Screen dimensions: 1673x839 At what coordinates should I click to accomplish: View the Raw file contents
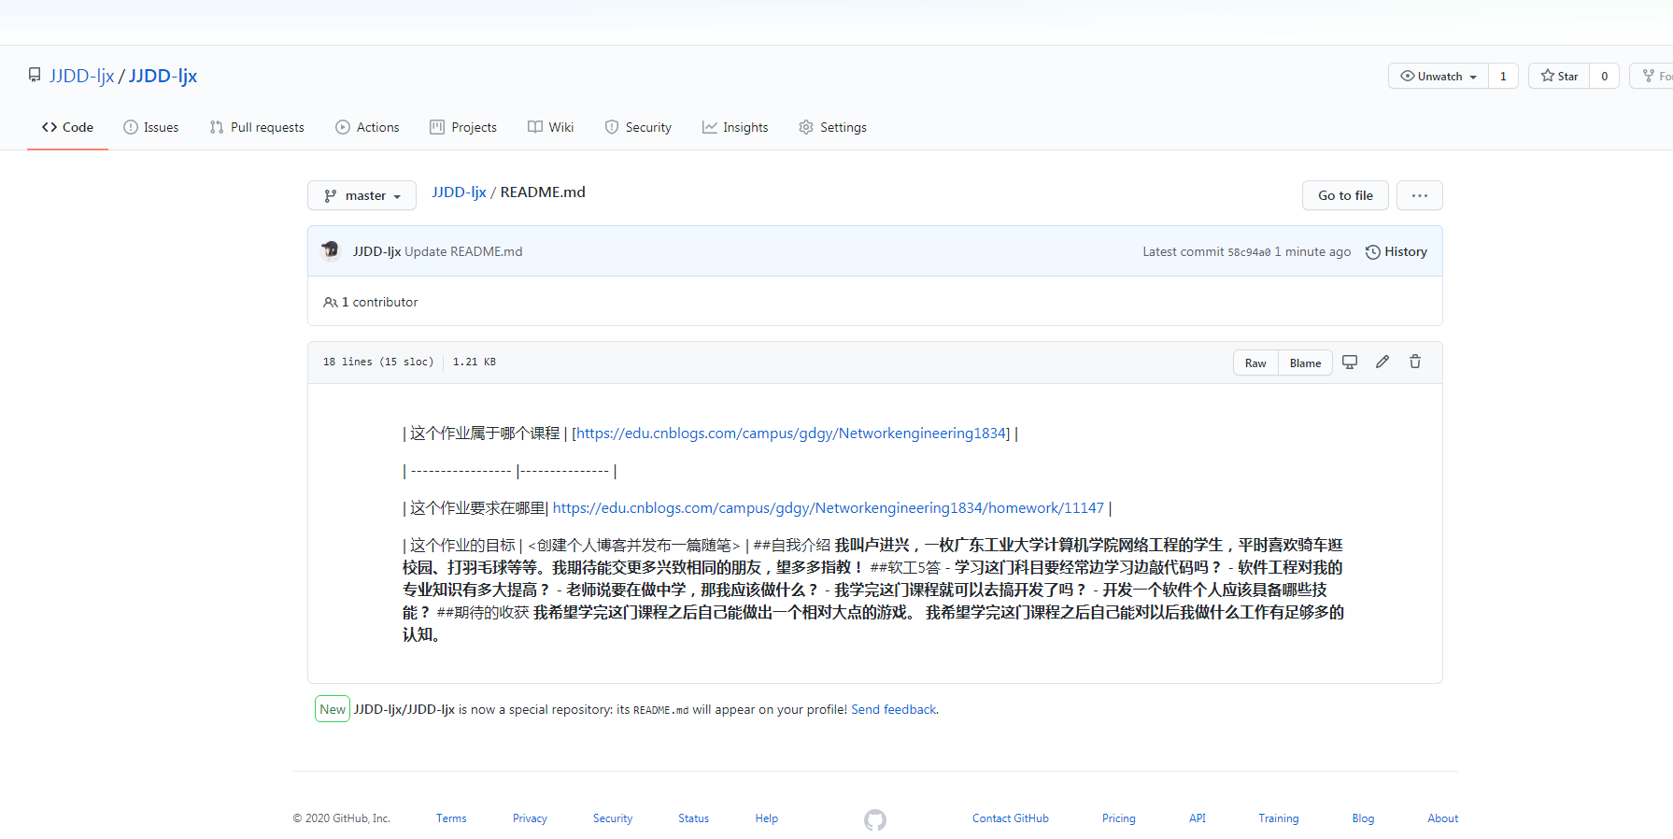pyautogui.click(x=1255, y=363)
